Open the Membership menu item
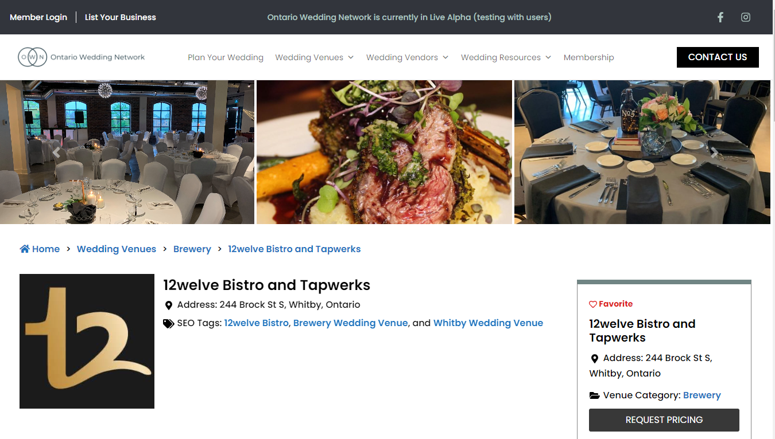The width and height of the screenshot is (775, 439). [589, 57]
